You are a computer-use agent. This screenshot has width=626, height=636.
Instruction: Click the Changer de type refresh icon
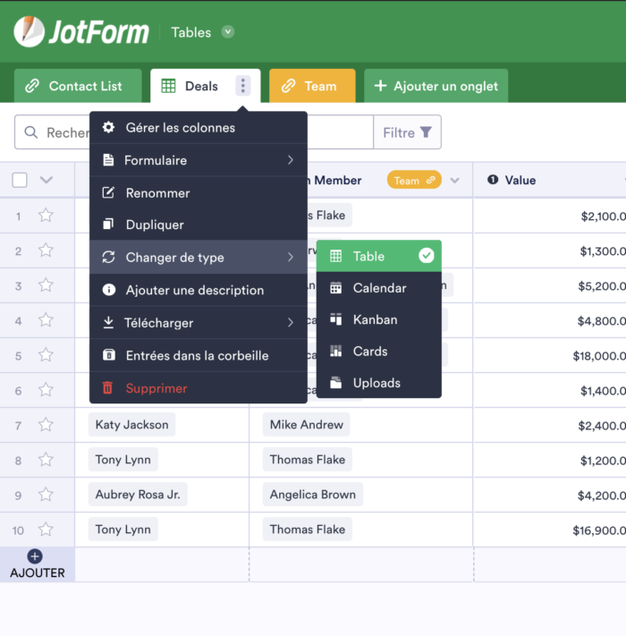tap(108, 257)
